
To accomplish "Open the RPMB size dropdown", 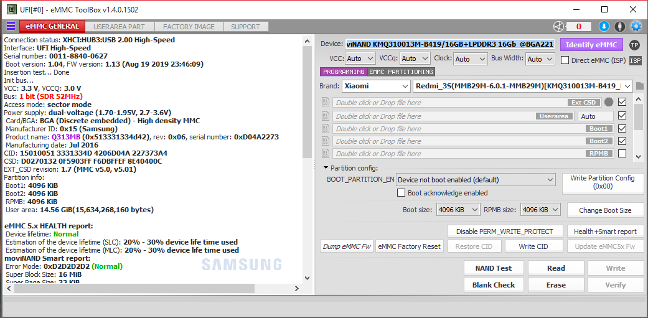I will tap(540, 210).
